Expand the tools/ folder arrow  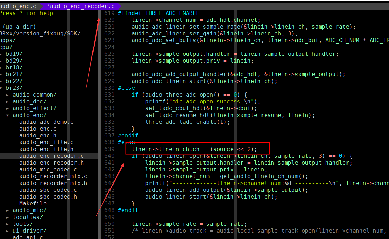click(7, 224)
